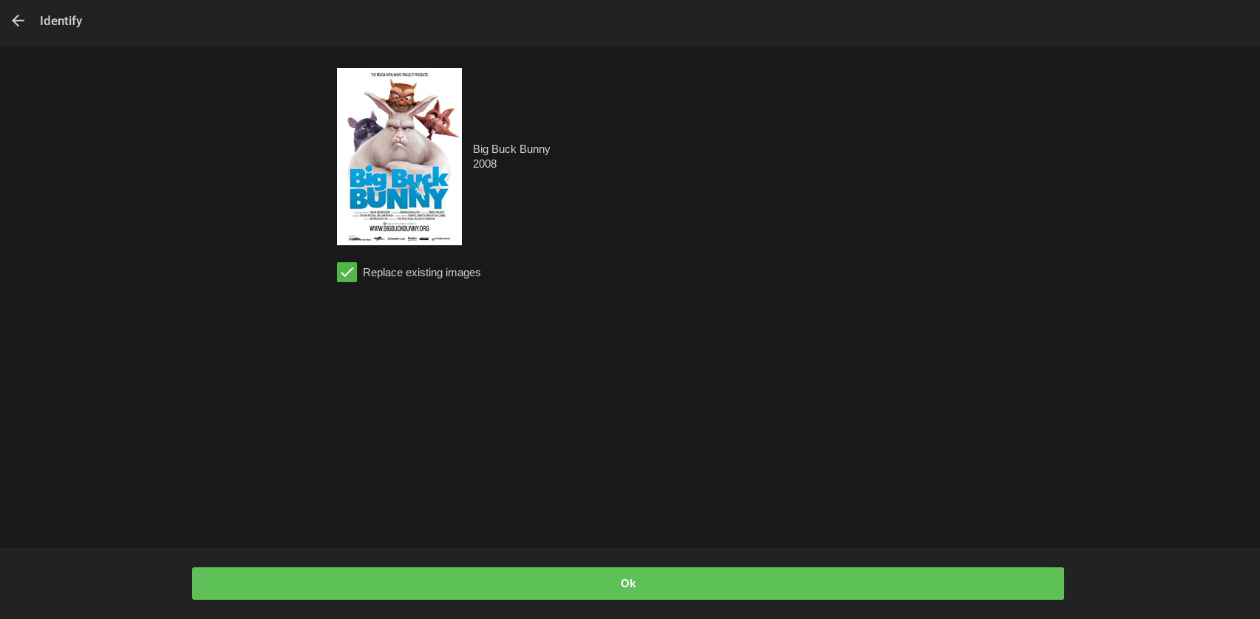Viewport: 1260px width, 619px height.
Task: Click the year 2008 text
Action: tap(485, 164)
